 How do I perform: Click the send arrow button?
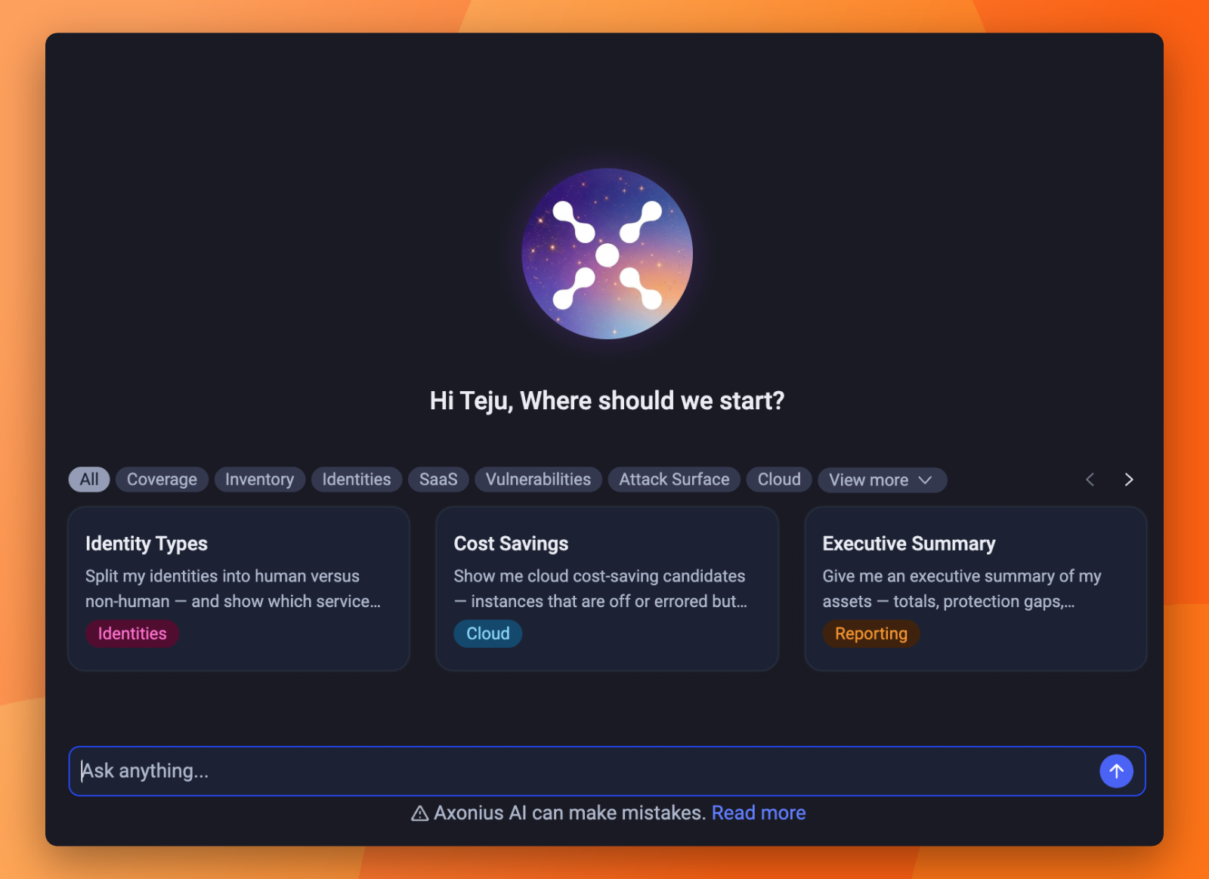click(1116, 771)
